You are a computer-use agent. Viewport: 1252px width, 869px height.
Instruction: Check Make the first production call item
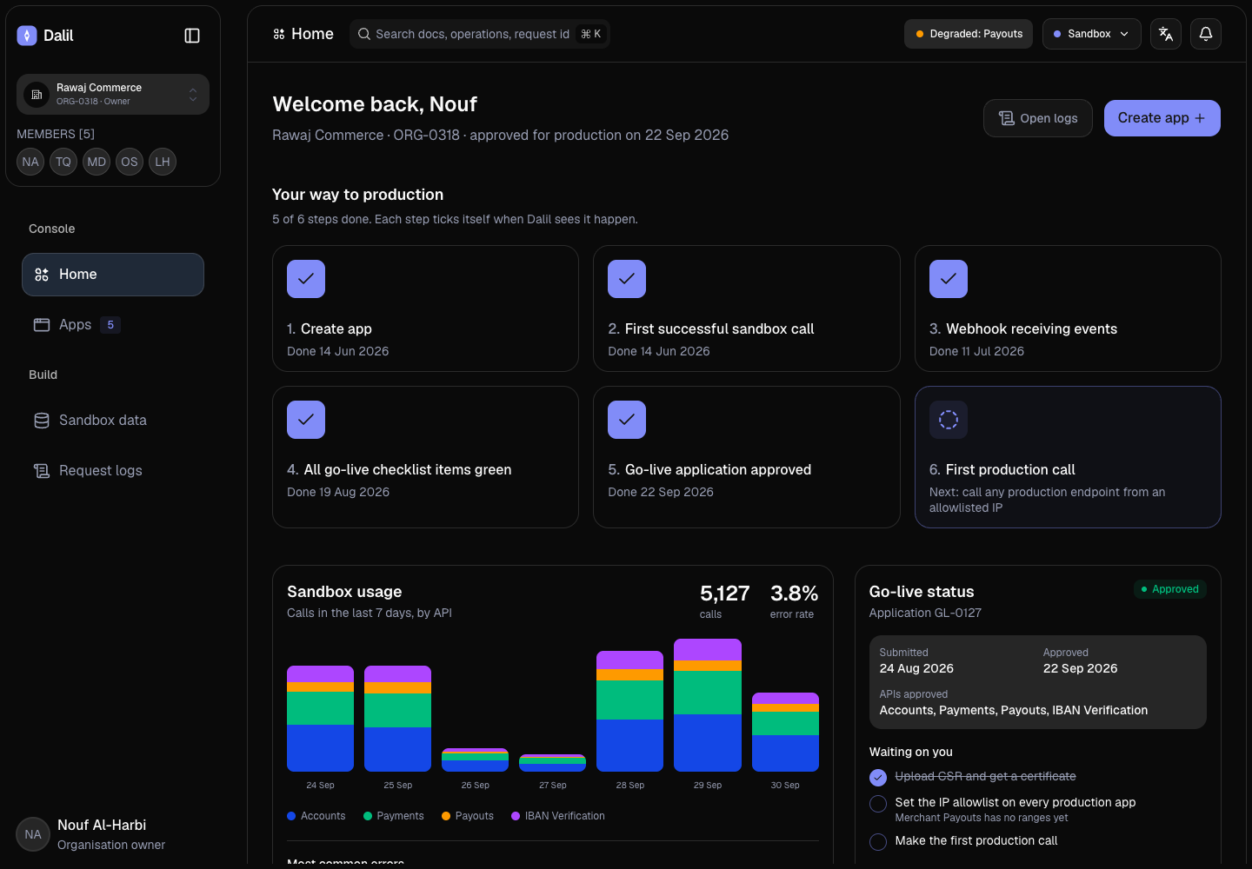pyautogui.click(x=878, y=841)
